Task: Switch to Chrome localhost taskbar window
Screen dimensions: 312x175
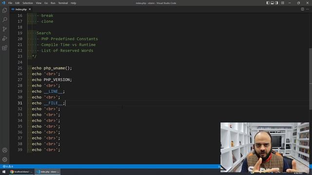Action: (21, 172)
